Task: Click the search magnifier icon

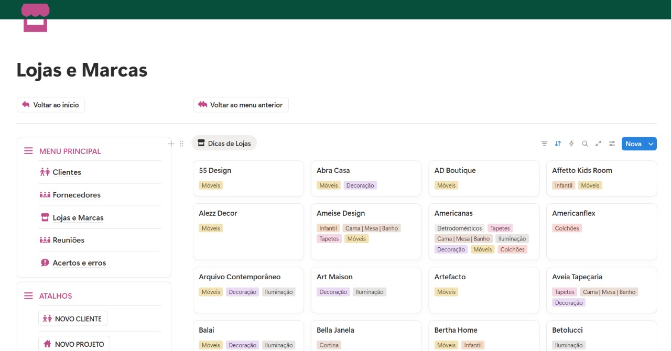Action: [585, 144]
